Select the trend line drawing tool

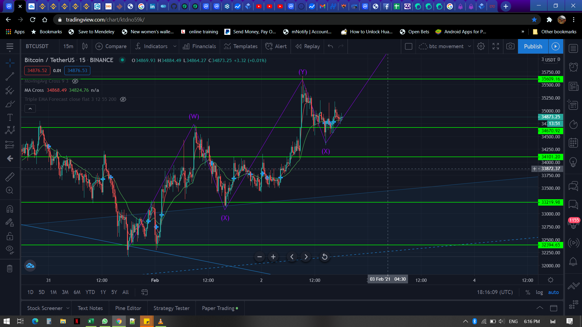(x=10, y=77)
